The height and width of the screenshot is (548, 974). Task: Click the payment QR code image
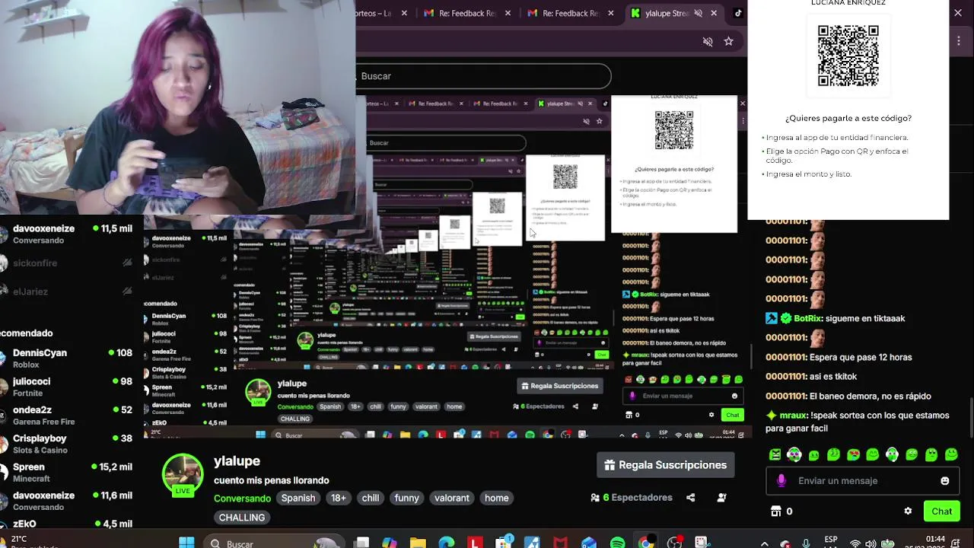[848, 56]
